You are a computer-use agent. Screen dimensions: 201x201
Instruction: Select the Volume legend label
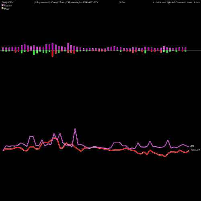click(8, 6)
